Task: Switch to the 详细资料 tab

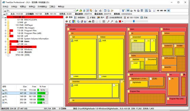Action: [x=80, y=18]
